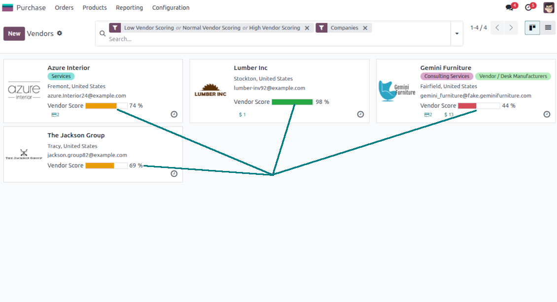Viewport: 557px width, 302px height.
Task: Click Fairfield, United States address
Action: click(449, 86)
